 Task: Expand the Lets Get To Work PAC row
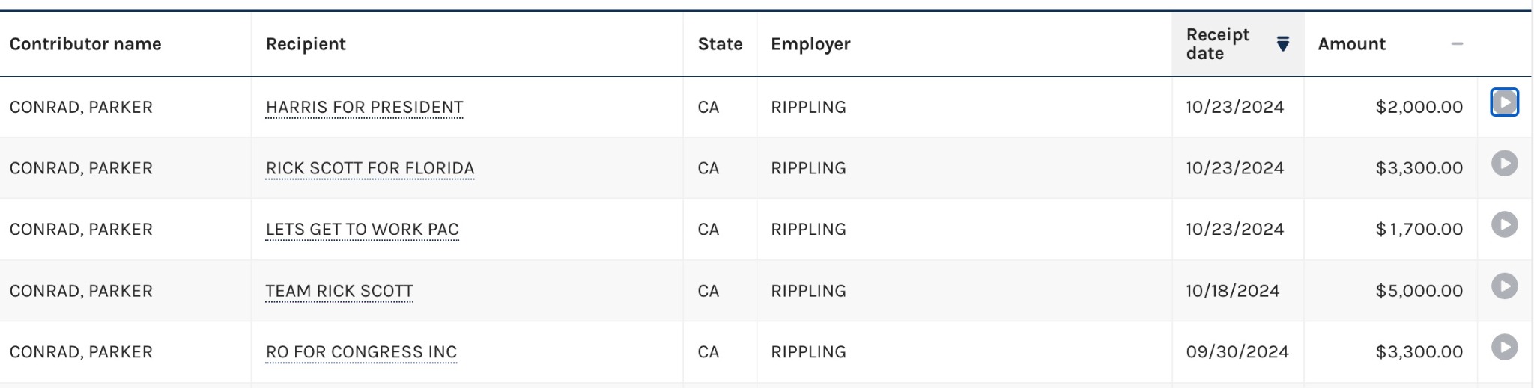coord(1504,225)
